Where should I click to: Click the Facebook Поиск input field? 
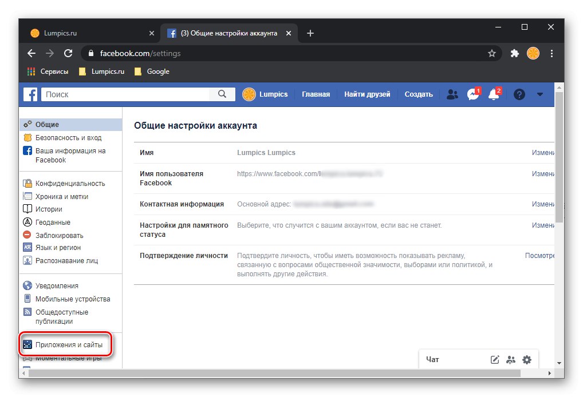(x=125, y=94)
